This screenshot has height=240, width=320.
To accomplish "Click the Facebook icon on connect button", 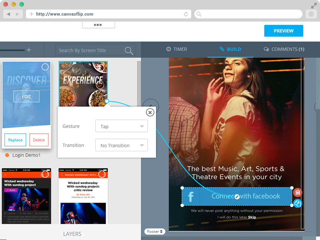I will coord(190,196).
